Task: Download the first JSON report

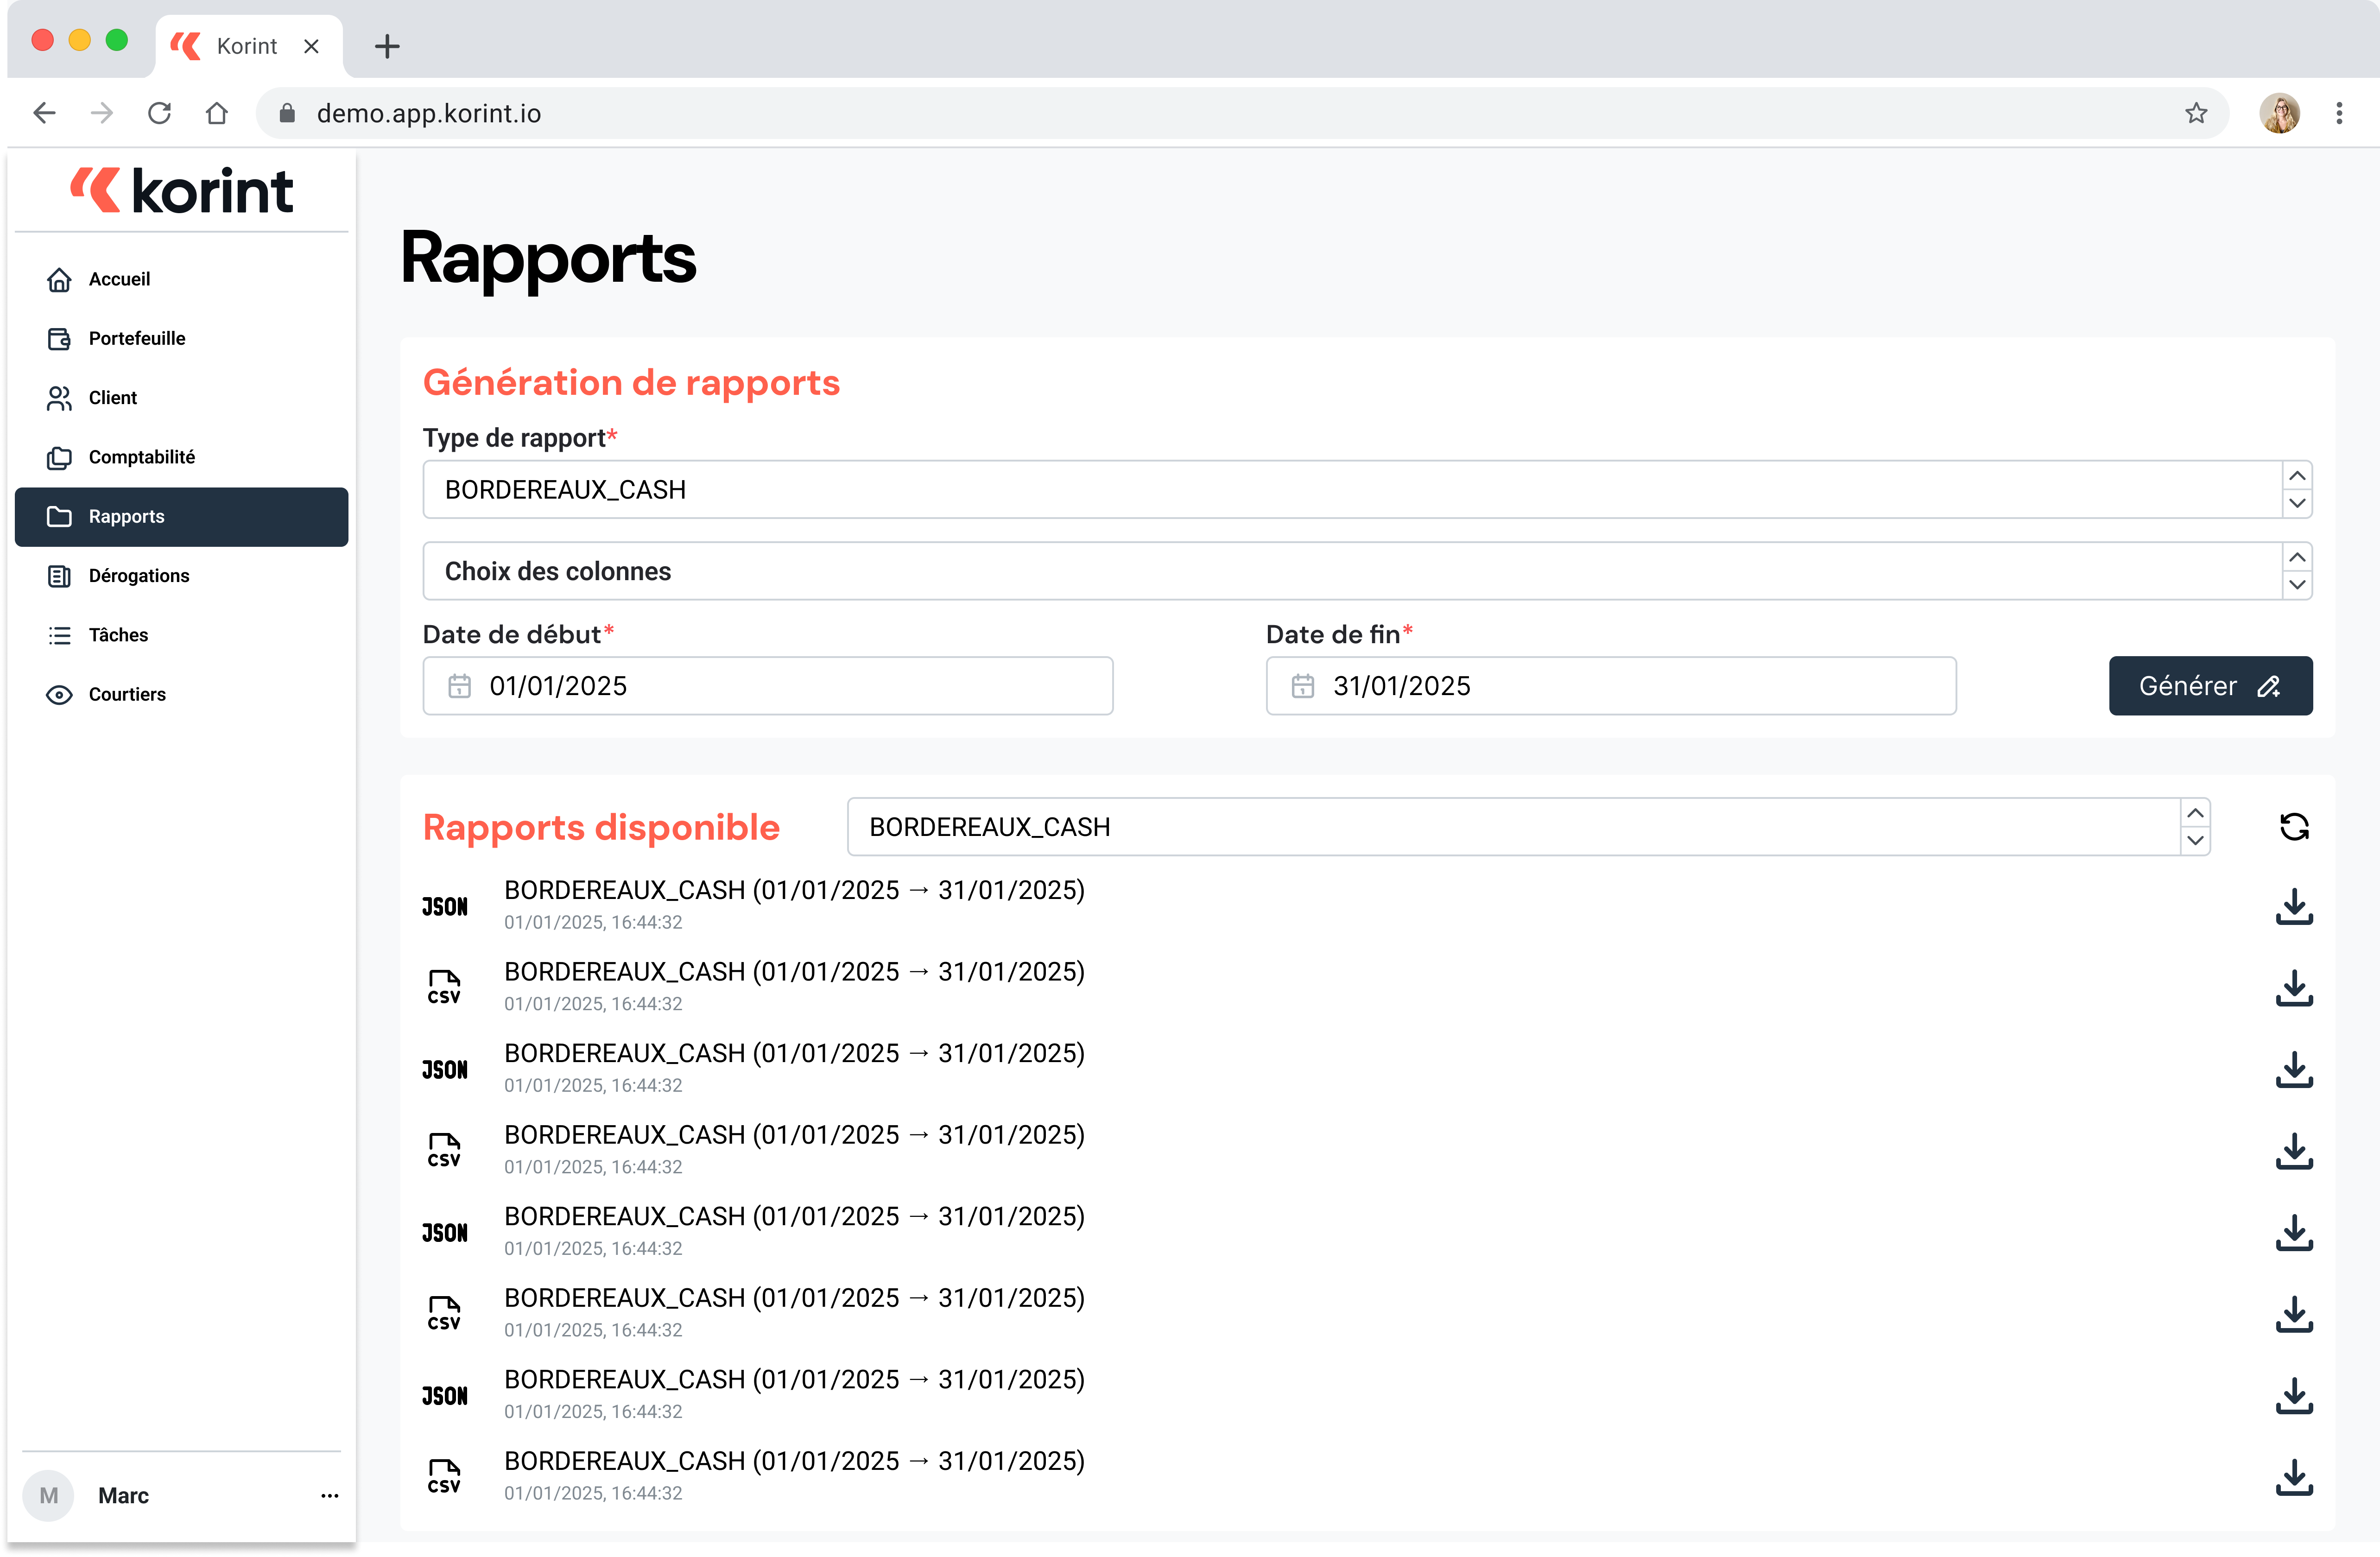Action: 2293,906
